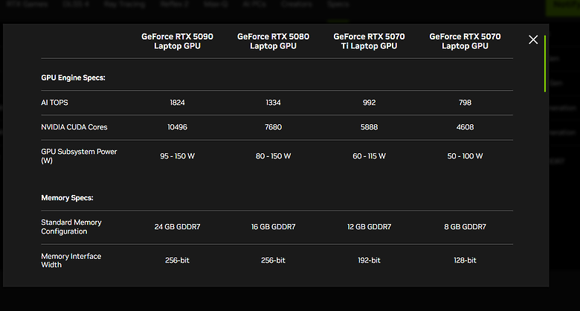Select the 95 - 150 W power value
Viewport: 580px width, 311px height.
177,155
